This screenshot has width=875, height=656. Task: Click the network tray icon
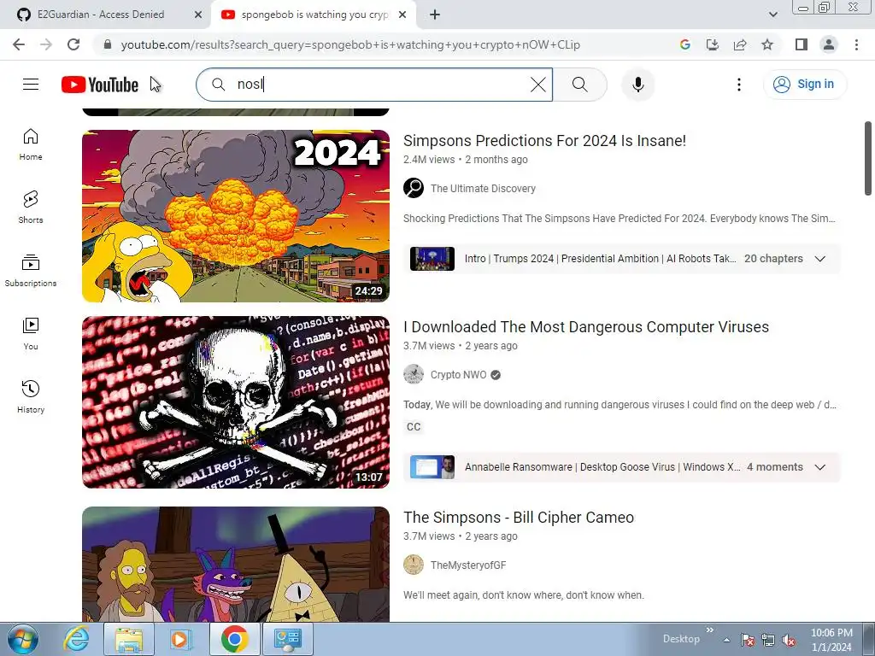coord(768,641)
